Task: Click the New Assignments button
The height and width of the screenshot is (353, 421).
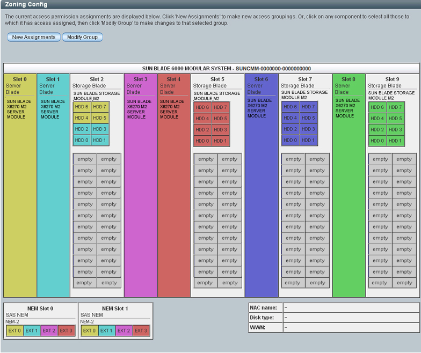Action: coord(33,37)
